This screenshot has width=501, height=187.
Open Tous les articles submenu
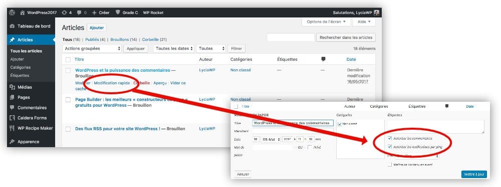coord(26,51)
